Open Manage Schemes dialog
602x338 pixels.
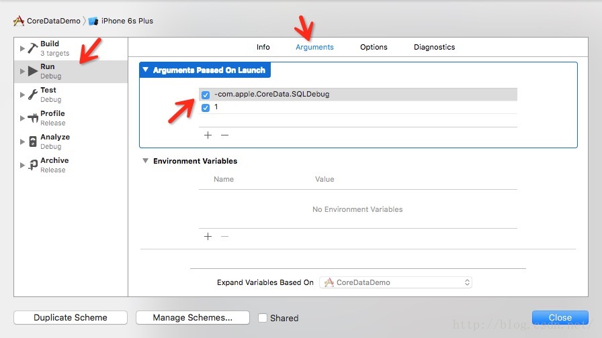tap(192, 318)
